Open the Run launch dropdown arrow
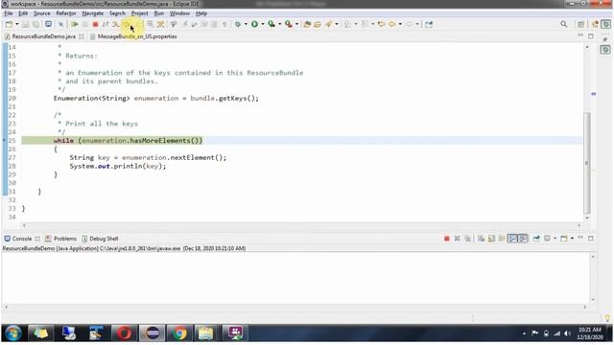 tap(262, 24)
